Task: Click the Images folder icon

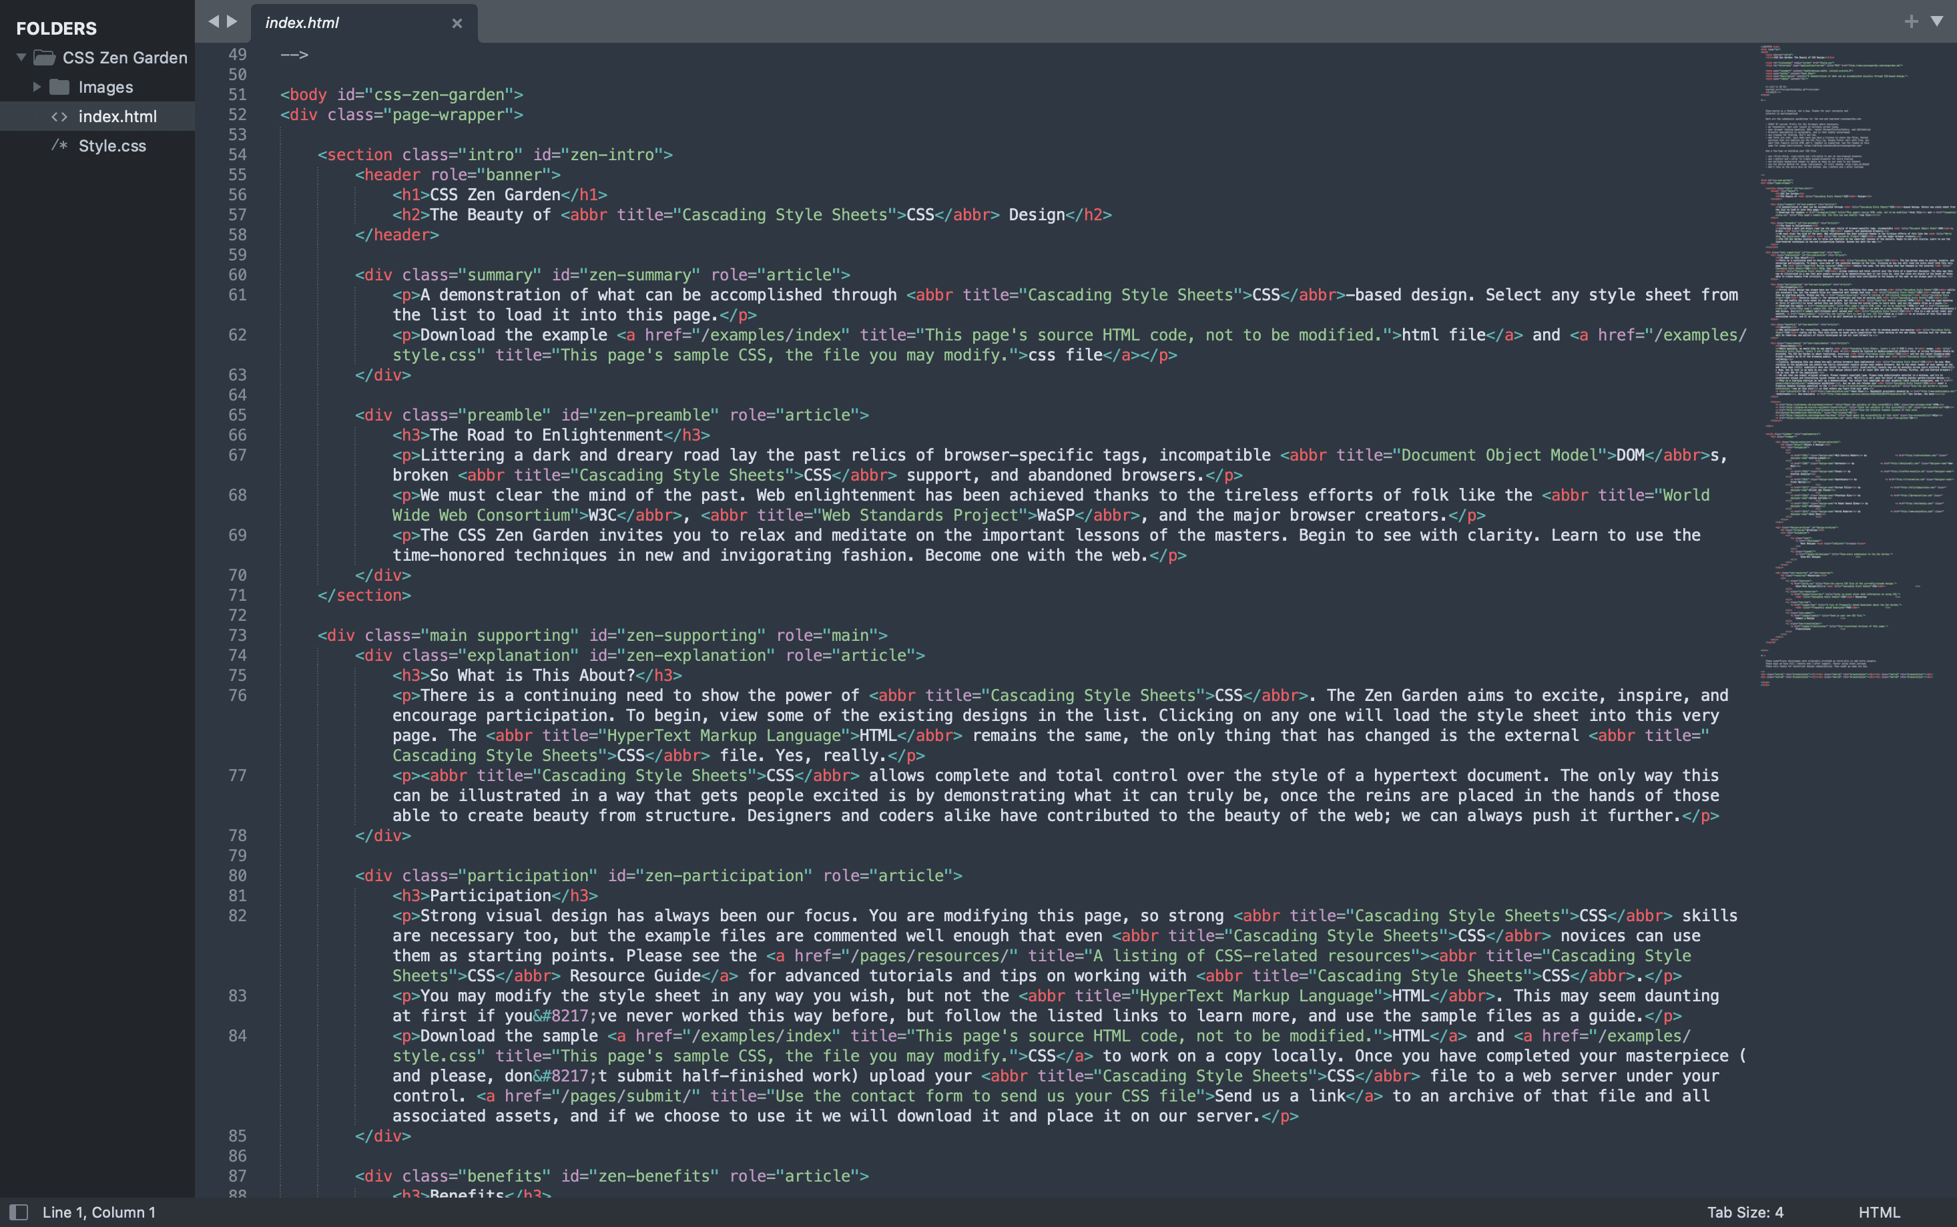Action: 59,87
